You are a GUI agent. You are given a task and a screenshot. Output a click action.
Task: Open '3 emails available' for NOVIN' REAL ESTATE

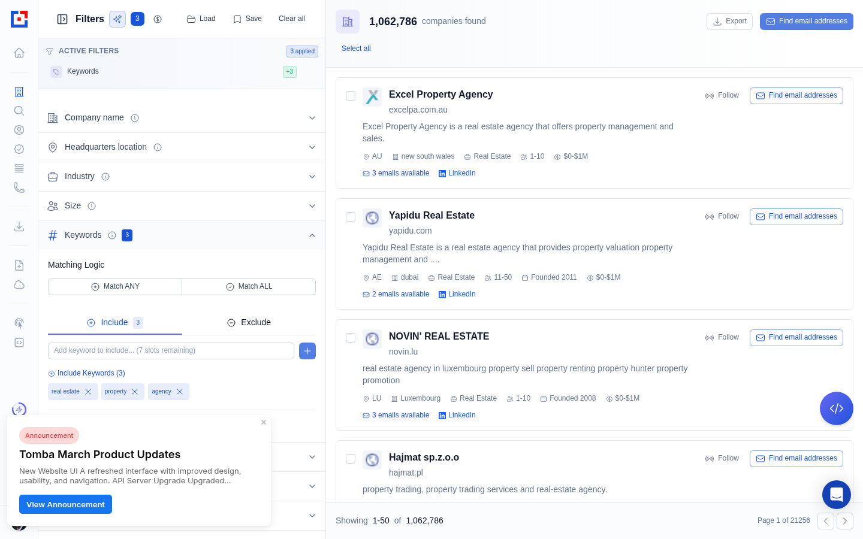(396, 416)
